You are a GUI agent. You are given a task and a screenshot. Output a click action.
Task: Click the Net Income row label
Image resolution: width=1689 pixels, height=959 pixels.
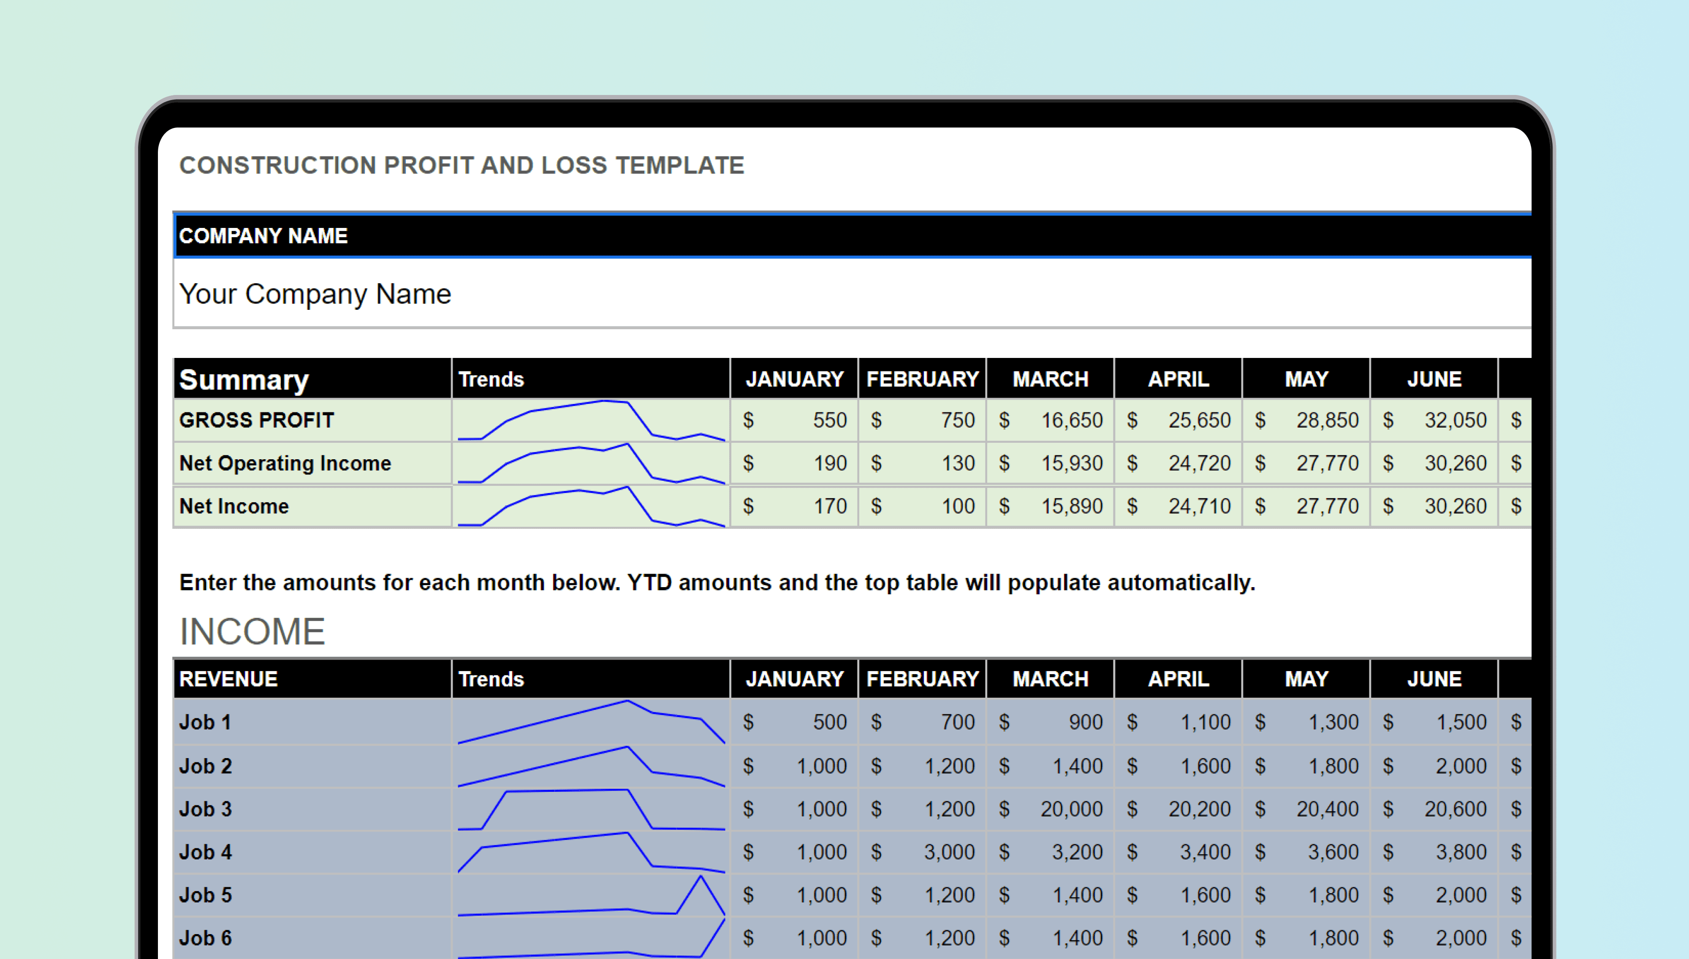pos(313,506)
